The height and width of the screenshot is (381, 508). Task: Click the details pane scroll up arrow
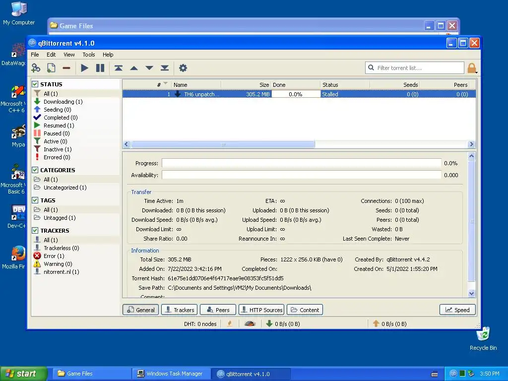pyautogui.click(x=471, y=156)
